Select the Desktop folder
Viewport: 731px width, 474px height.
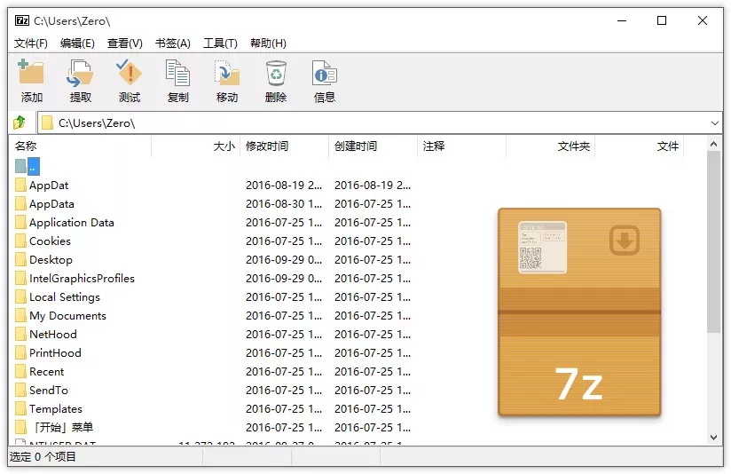tap(51, 260)
